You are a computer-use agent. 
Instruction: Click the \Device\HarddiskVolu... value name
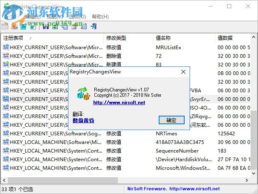click(x=184, y=159)
